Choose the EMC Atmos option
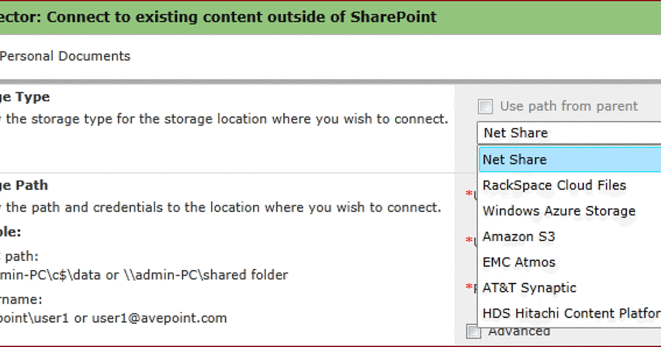The width and height of the screenshot is (661, 347). coord(518,262)
